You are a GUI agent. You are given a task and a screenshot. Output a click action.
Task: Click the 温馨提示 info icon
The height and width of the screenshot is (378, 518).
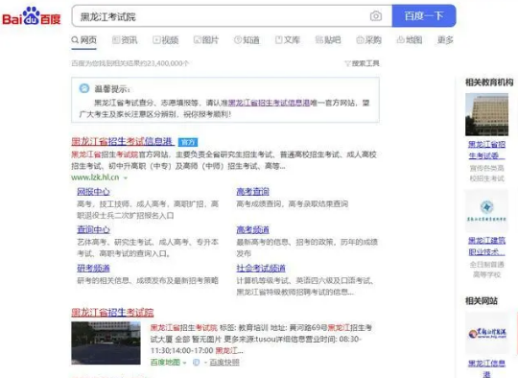(84, 88)
